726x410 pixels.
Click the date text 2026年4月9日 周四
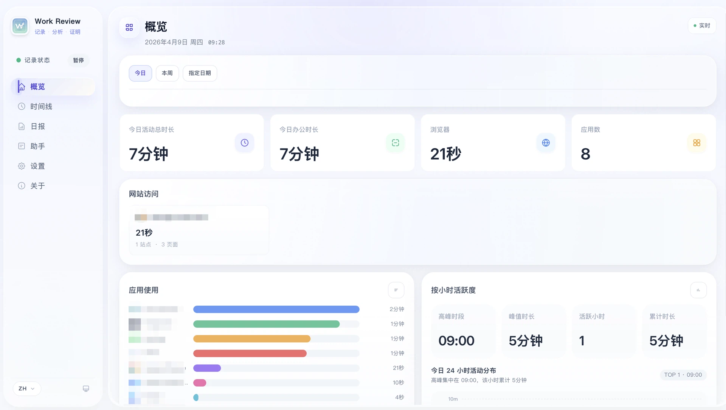pyautogui.click(x=174, y=42)
